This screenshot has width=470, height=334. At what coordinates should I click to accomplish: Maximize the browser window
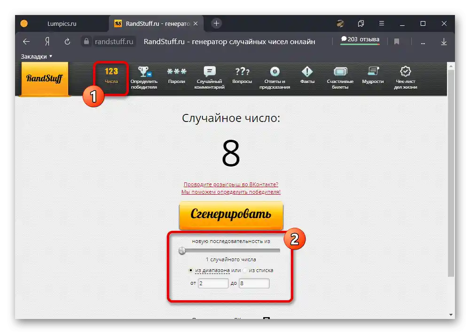click(423, 23)
